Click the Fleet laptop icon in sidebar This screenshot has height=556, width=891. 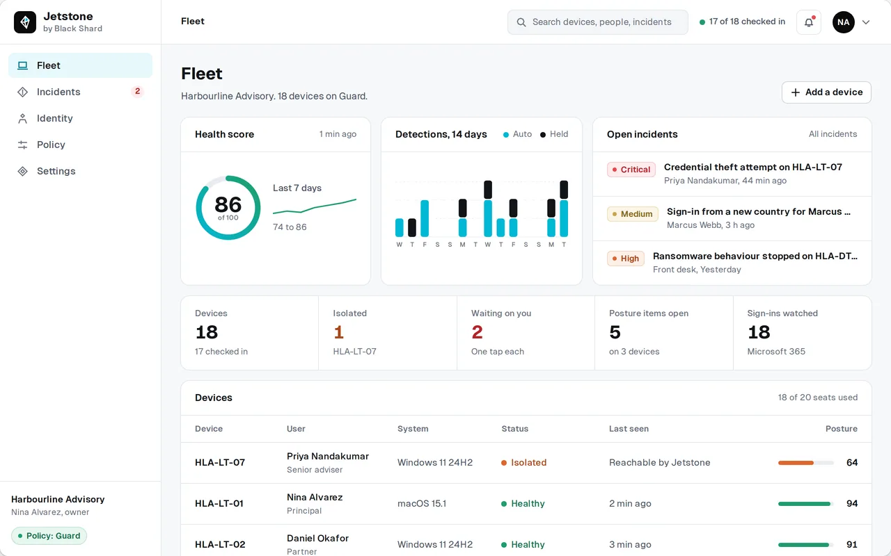coord(23,65)
